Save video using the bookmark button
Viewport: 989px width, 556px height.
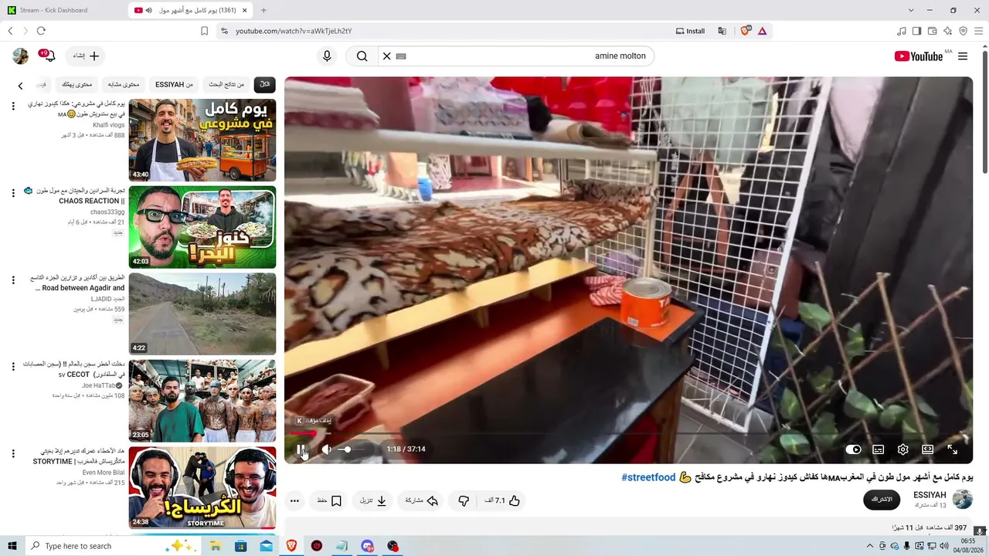[x=330, y=500]
